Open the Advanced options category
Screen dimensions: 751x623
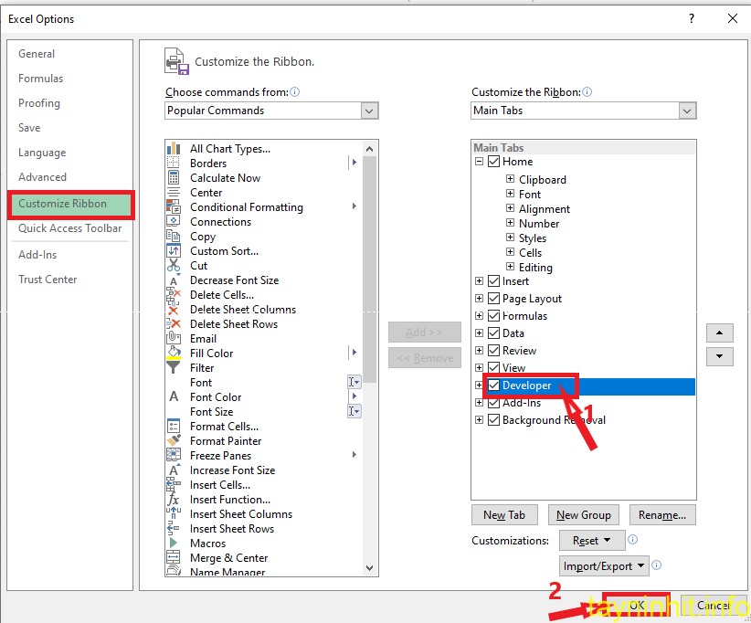(42, 177)
